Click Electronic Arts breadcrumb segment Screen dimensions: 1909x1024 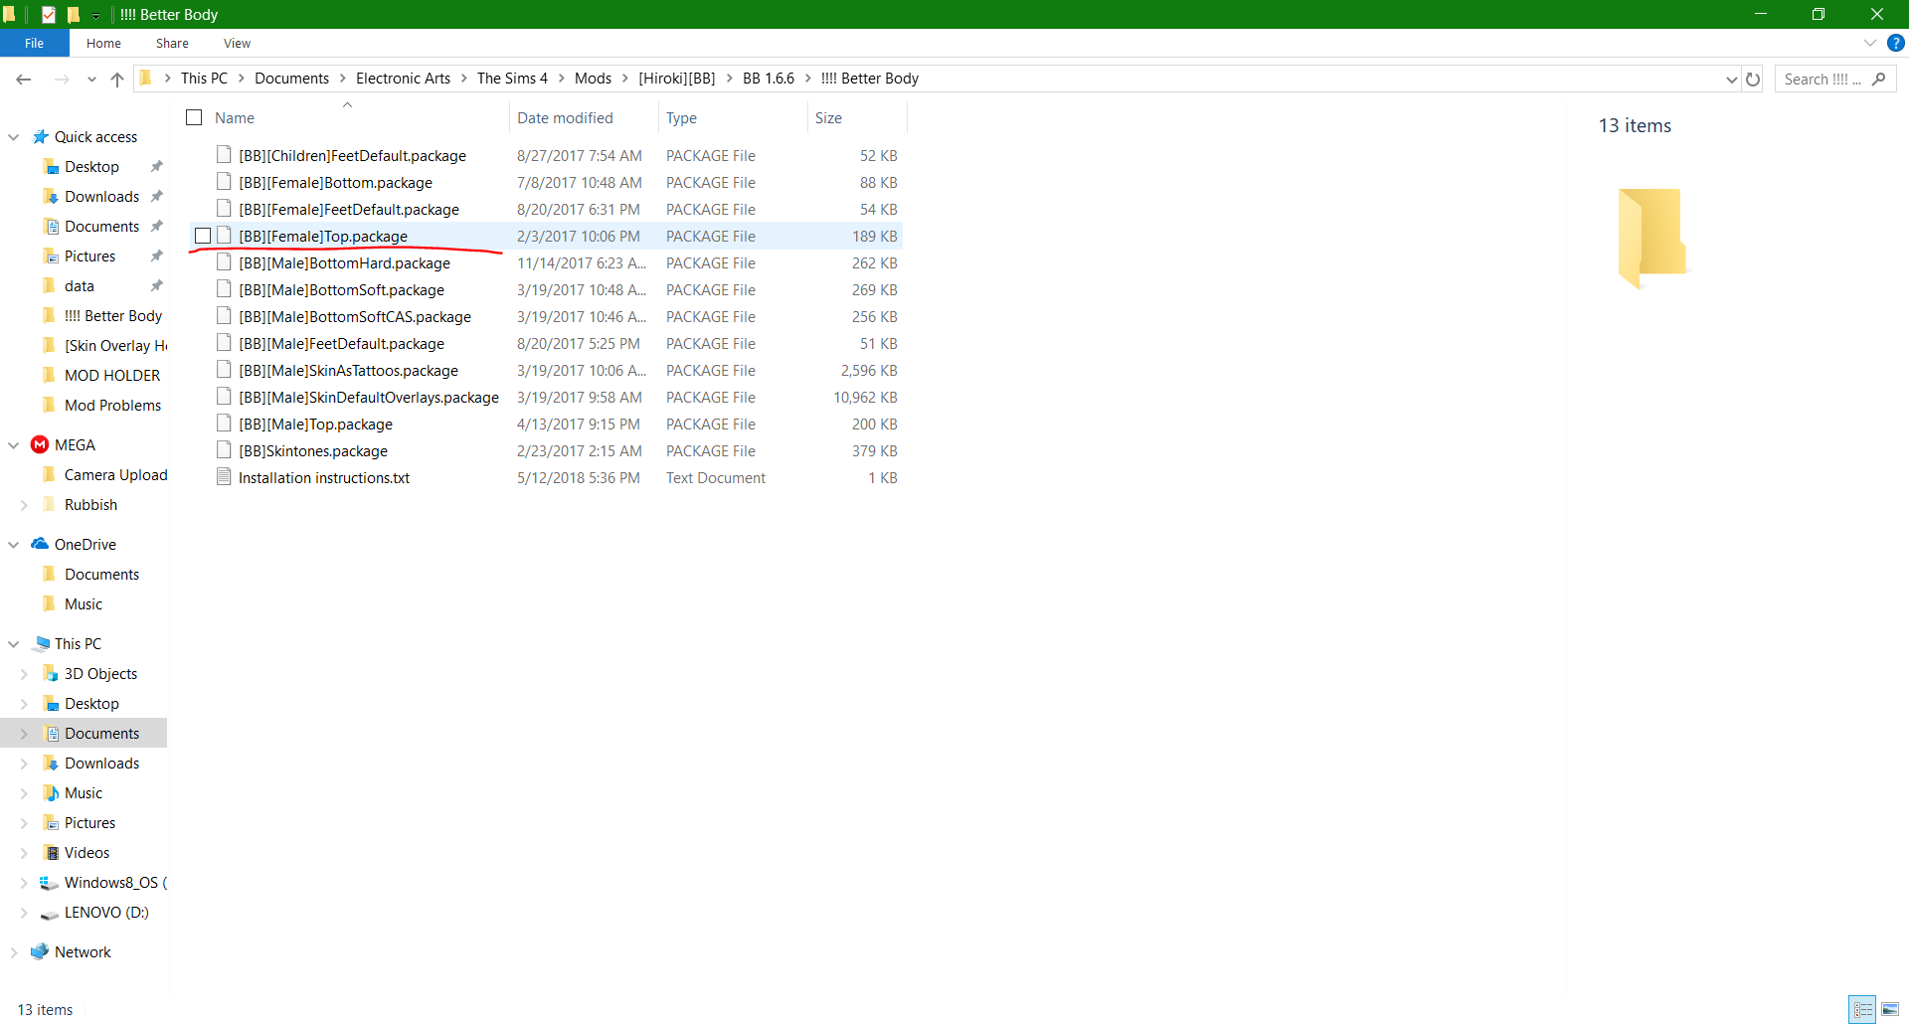point(403,79)
